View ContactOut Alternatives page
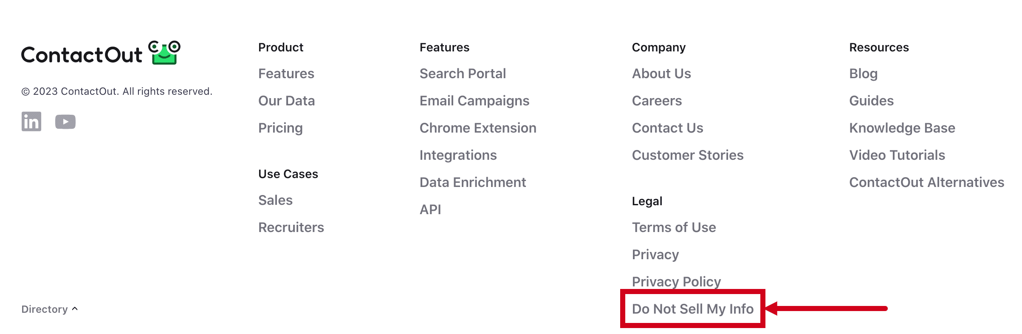Viewport: 1022px width, 334px height. click(927, 182)
